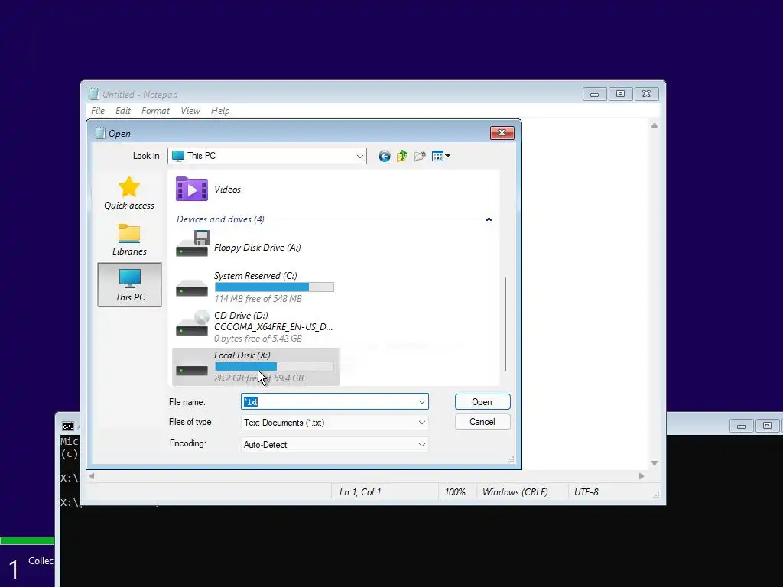Click Notepad vertical scrollbar up arrow

[655, 126]
